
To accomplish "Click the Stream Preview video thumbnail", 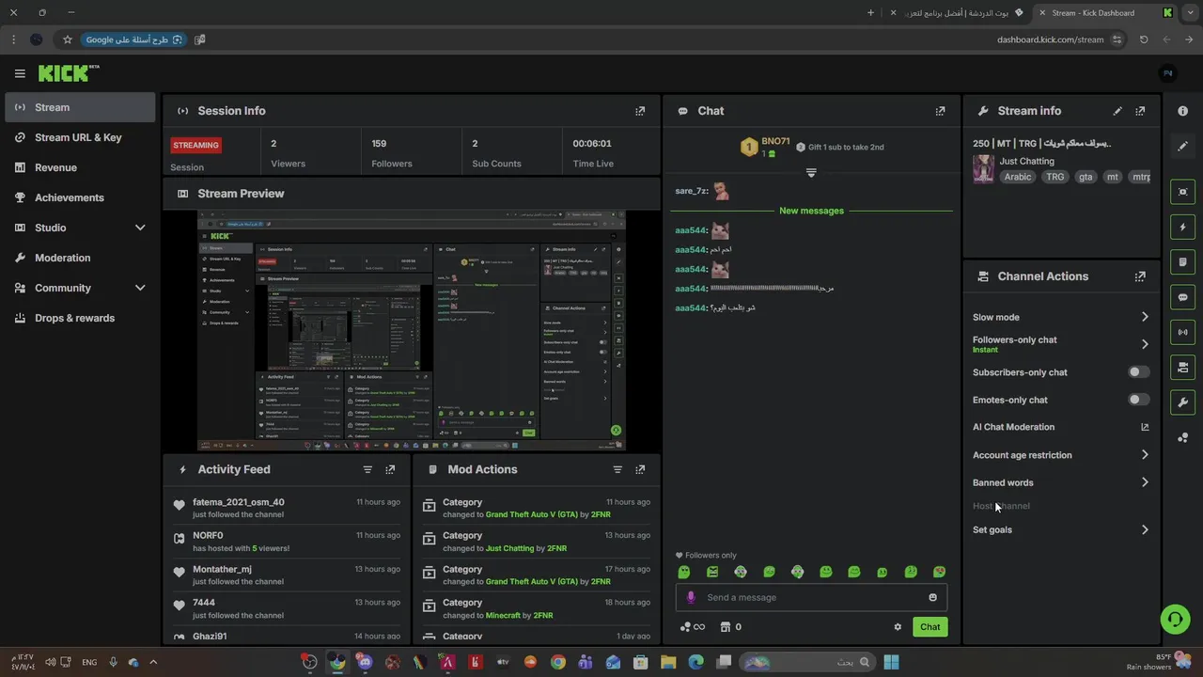I will click(412, 330).
